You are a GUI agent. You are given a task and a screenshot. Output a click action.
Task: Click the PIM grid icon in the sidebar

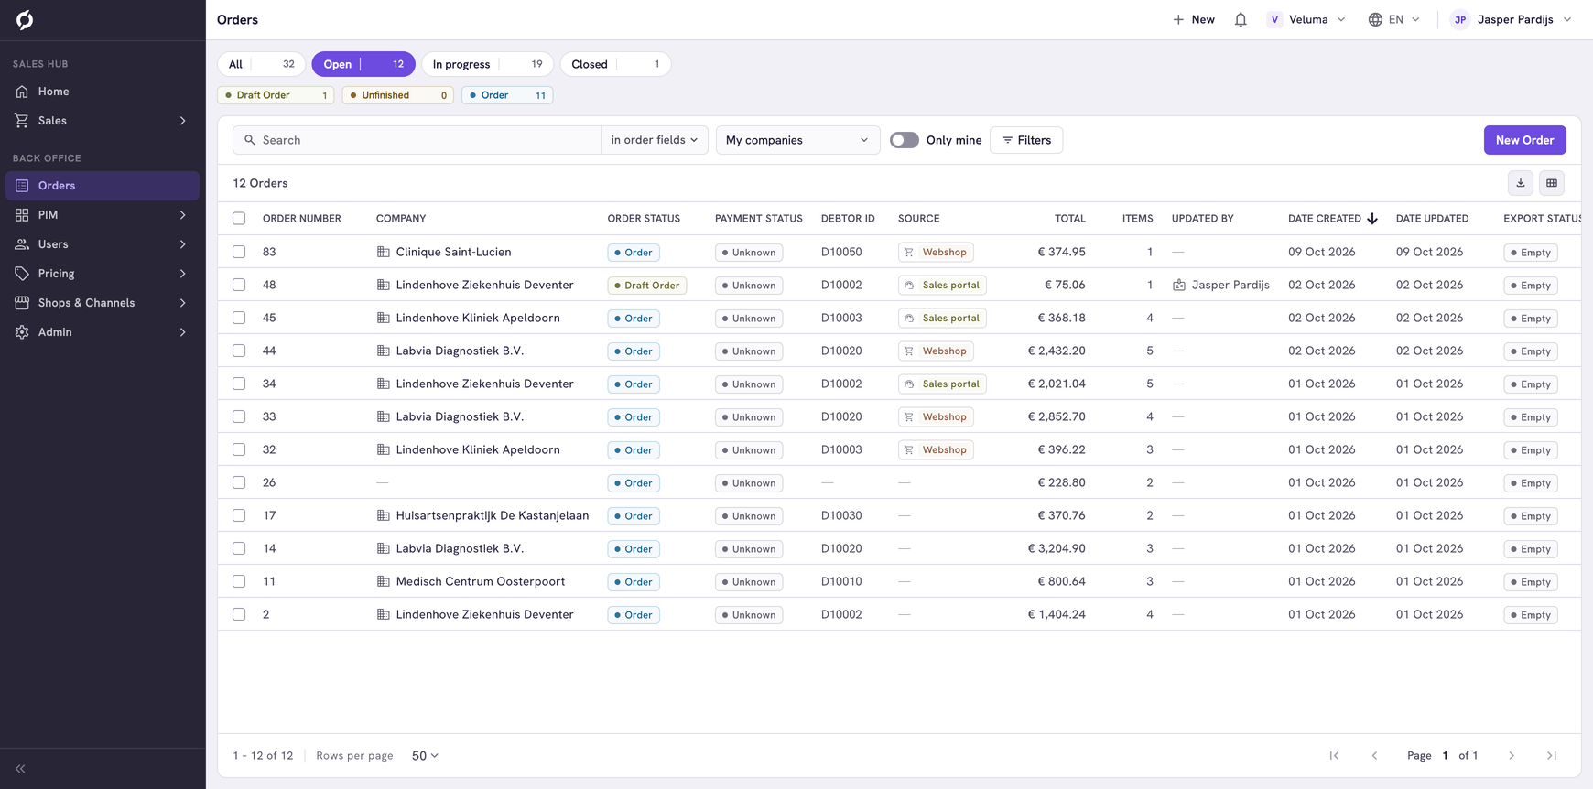click(x=22, y=215)
